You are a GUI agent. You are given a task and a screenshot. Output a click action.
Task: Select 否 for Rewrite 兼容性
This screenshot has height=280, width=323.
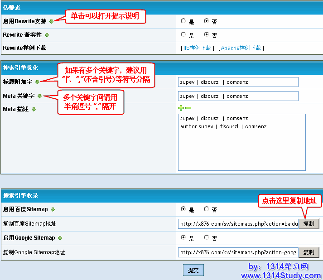pyautogui.click(x=207, y=34)
